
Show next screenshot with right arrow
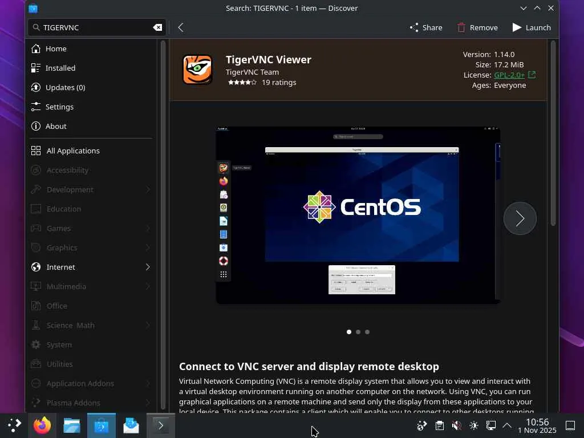point(520,218)
